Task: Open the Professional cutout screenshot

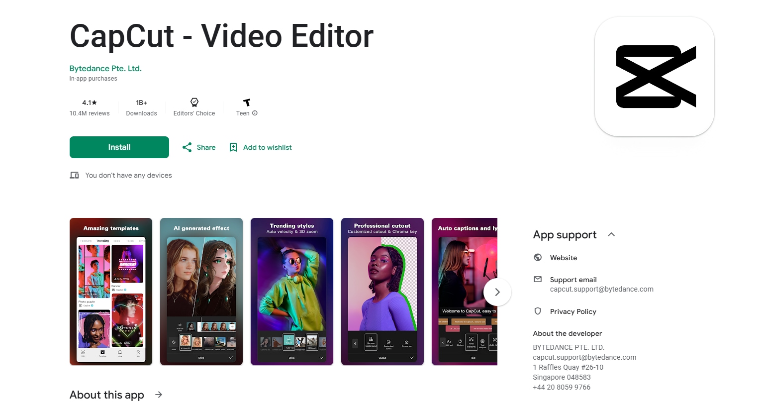Action: point(382,292)
